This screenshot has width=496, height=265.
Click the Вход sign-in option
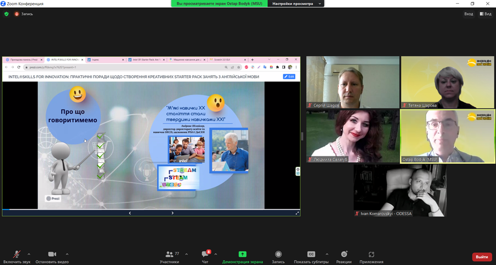(x=468, y=14)
